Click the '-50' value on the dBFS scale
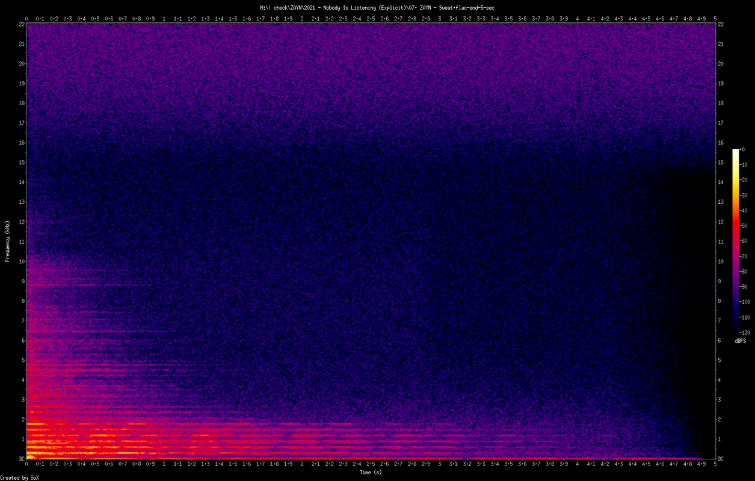755x481 pixels. (x=744, y=225)
